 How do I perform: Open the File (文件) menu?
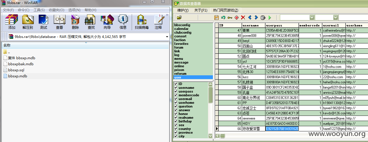coord(8,10)
